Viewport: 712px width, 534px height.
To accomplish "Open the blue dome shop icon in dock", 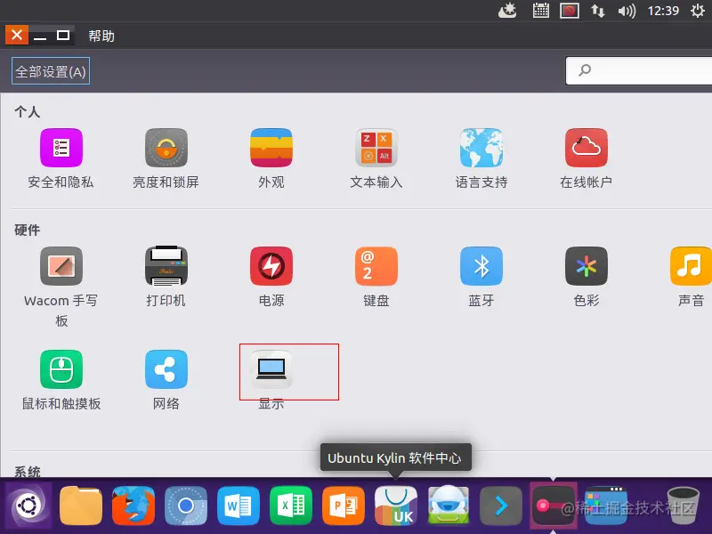I will pos(449,506).
